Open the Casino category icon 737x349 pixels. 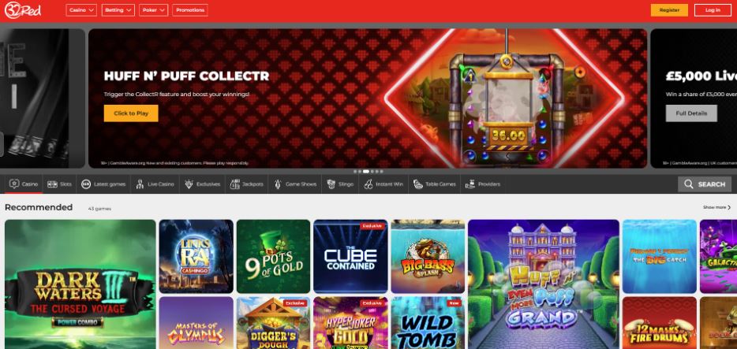[x=14, y=184]
